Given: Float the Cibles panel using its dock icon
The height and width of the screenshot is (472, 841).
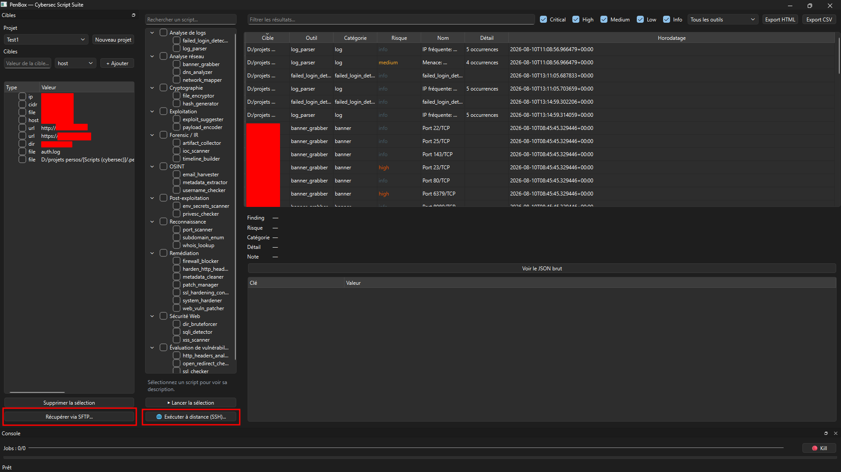Looking at the screenshot, I should (x=134, y=15).
